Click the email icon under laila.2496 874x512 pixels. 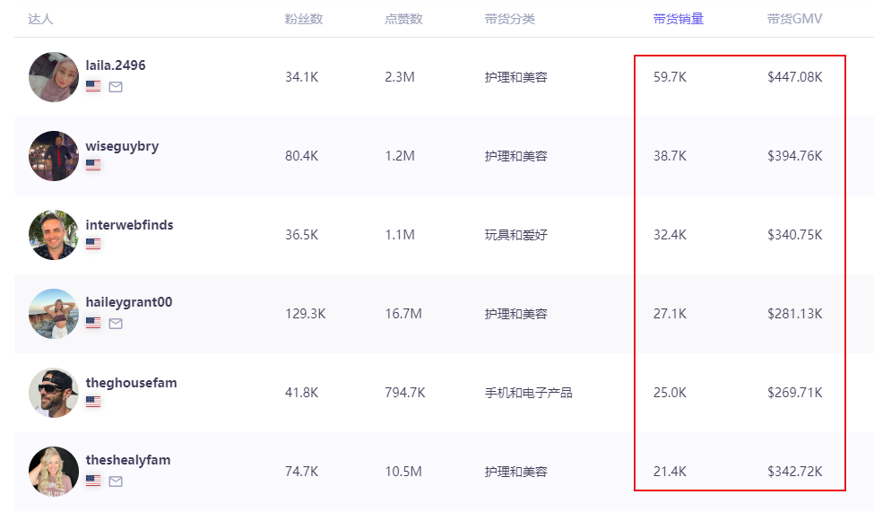116,87
